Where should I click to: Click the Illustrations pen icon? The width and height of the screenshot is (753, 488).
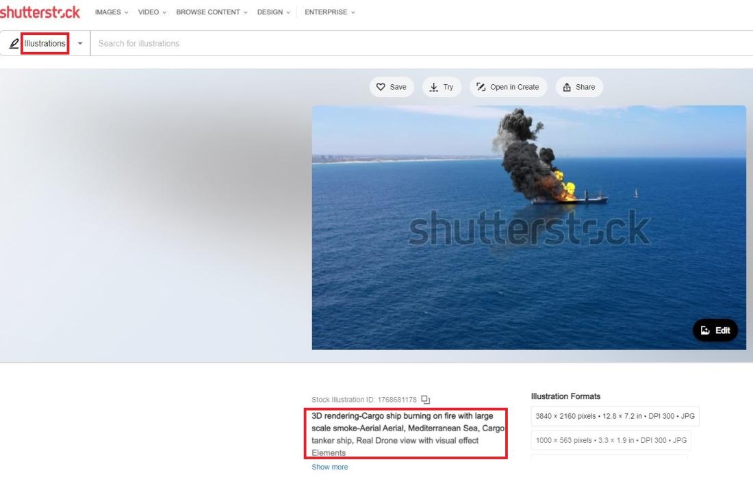click(x=14, y=43)
